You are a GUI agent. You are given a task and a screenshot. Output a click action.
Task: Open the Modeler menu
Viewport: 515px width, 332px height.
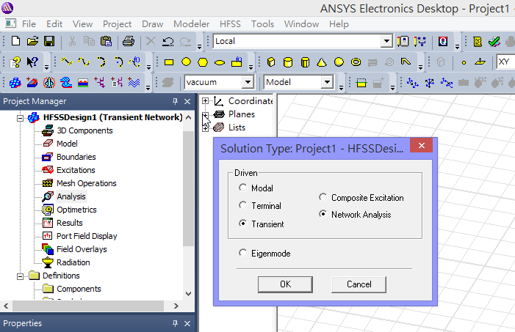tap(192, 24)
